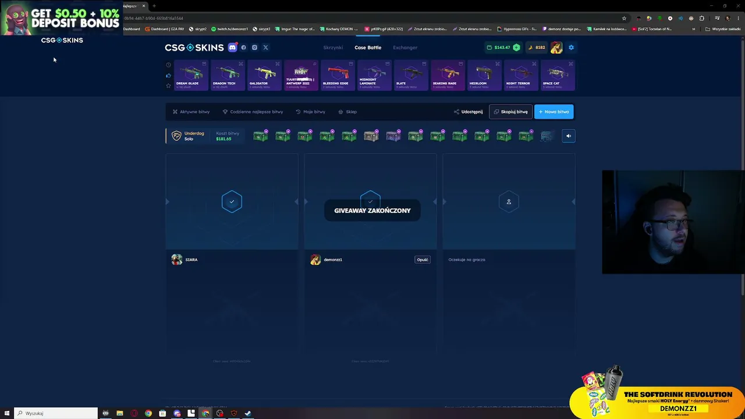Show top drops with star icon
This screenshot has height=419, width=745.
[169, 86]
